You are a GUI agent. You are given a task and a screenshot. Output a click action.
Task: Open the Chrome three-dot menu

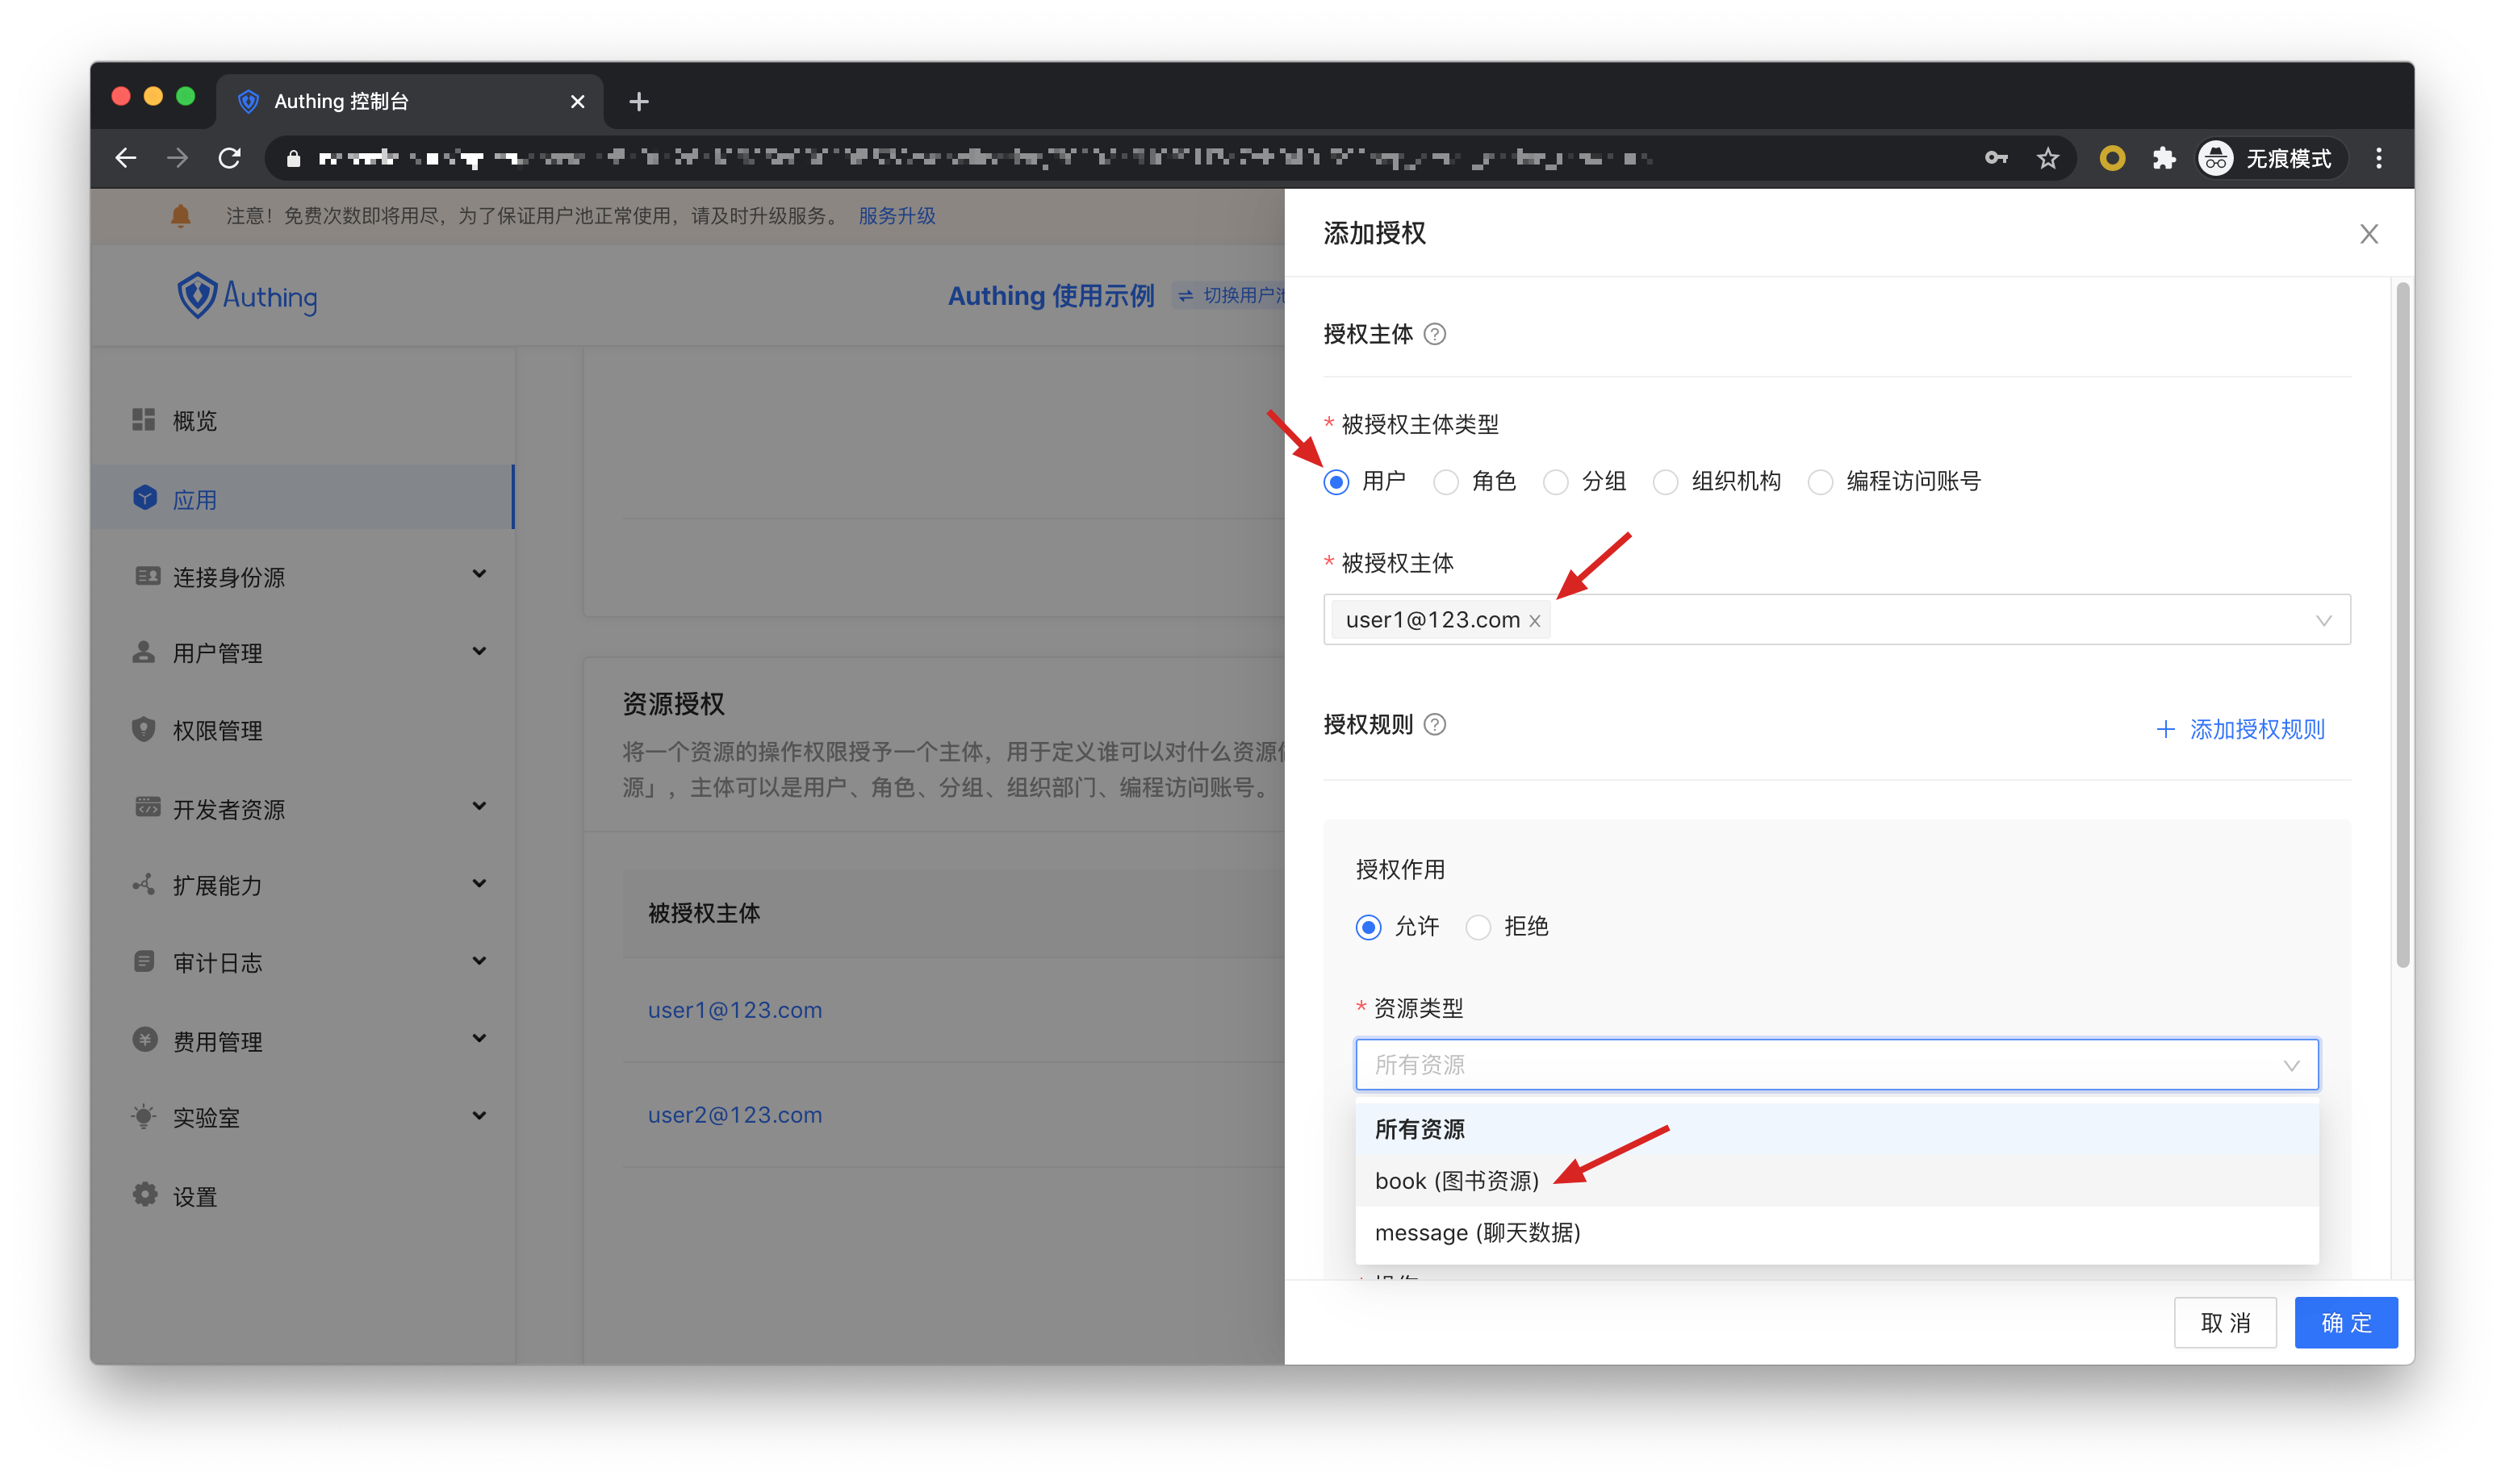click(x=2378, y=158)
